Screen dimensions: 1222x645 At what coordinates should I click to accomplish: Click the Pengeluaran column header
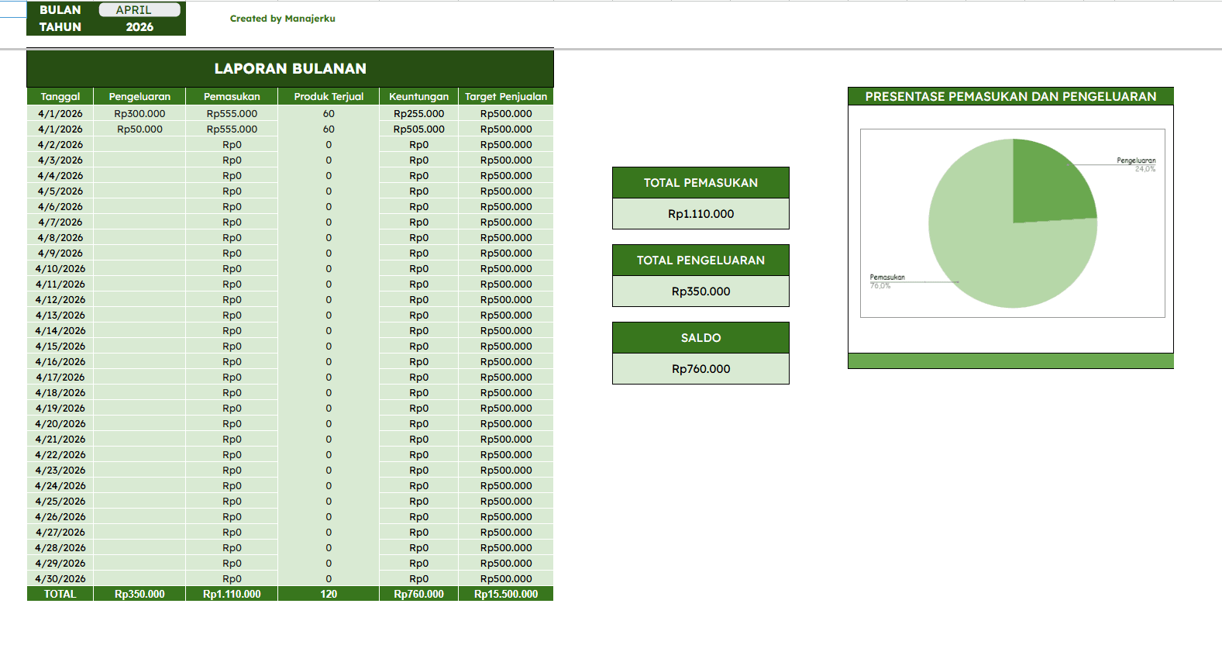pyautogui.click(x=139, y=97)
